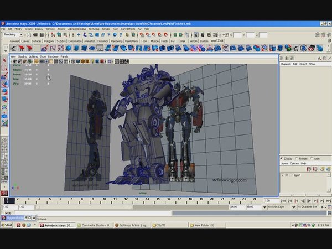This screenshot has width=332, height=249.
Task: Toggle layer1 visibility V box
Action: [x=282, y=175]
